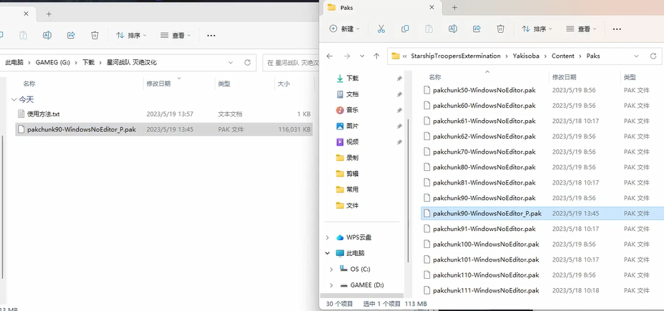Expand OS (C:) drive in sidebar
Image resolution: width=664 pixels, height=311 pixels.
(x=331, y=269)
